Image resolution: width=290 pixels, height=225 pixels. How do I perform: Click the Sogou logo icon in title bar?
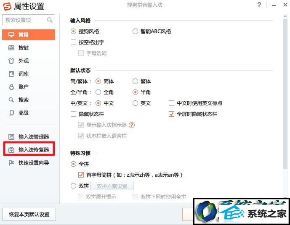[7, 6]
